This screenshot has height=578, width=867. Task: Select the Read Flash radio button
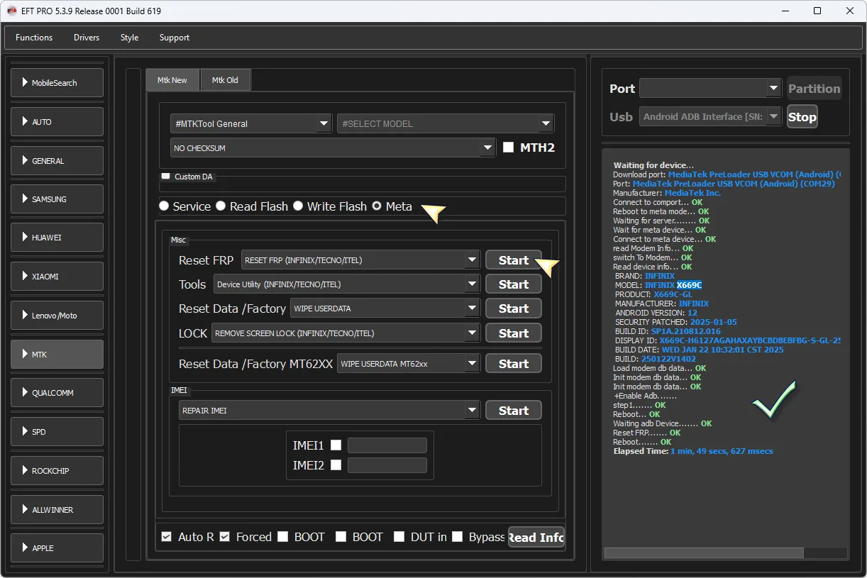click(x=221, y=206)
